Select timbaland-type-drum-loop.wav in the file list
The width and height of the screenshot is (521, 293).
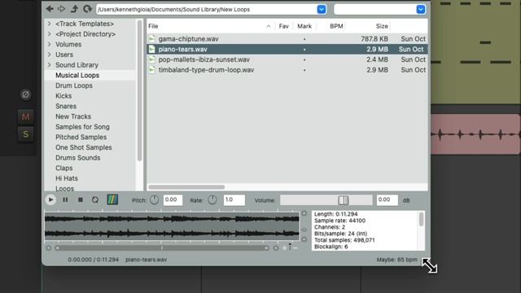pos(287,70)
